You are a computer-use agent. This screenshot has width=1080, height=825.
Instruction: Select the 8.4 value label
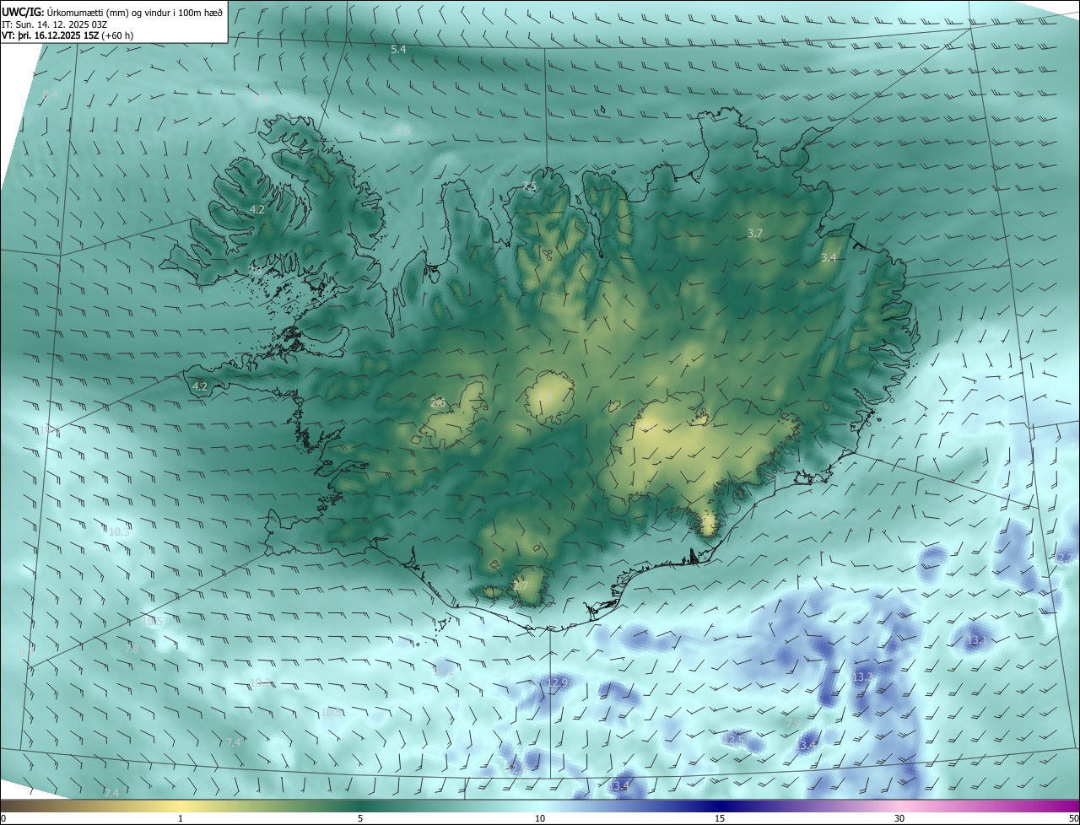tap(50, 95)
